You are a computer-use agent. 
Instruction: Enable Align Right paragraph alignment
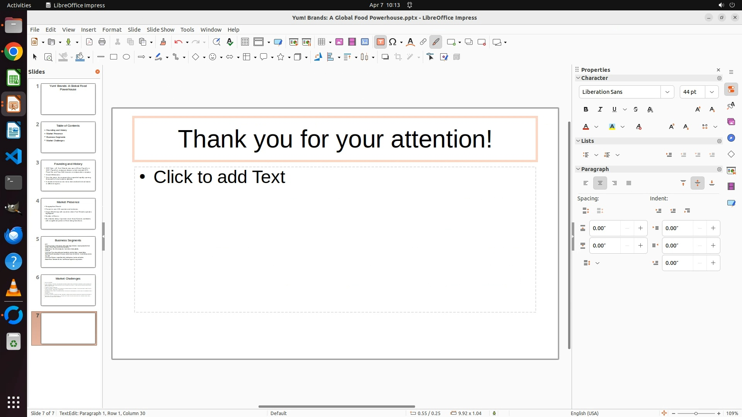coord(614,183)
